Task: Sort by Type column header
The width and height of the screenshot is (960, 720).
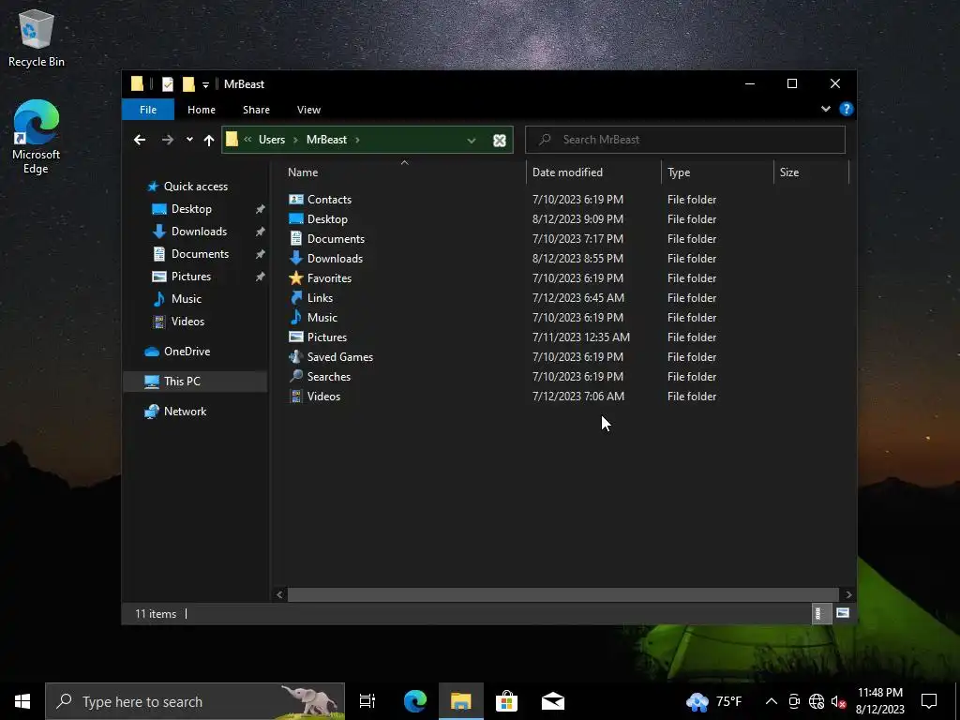Action: (x=717, y=172)
